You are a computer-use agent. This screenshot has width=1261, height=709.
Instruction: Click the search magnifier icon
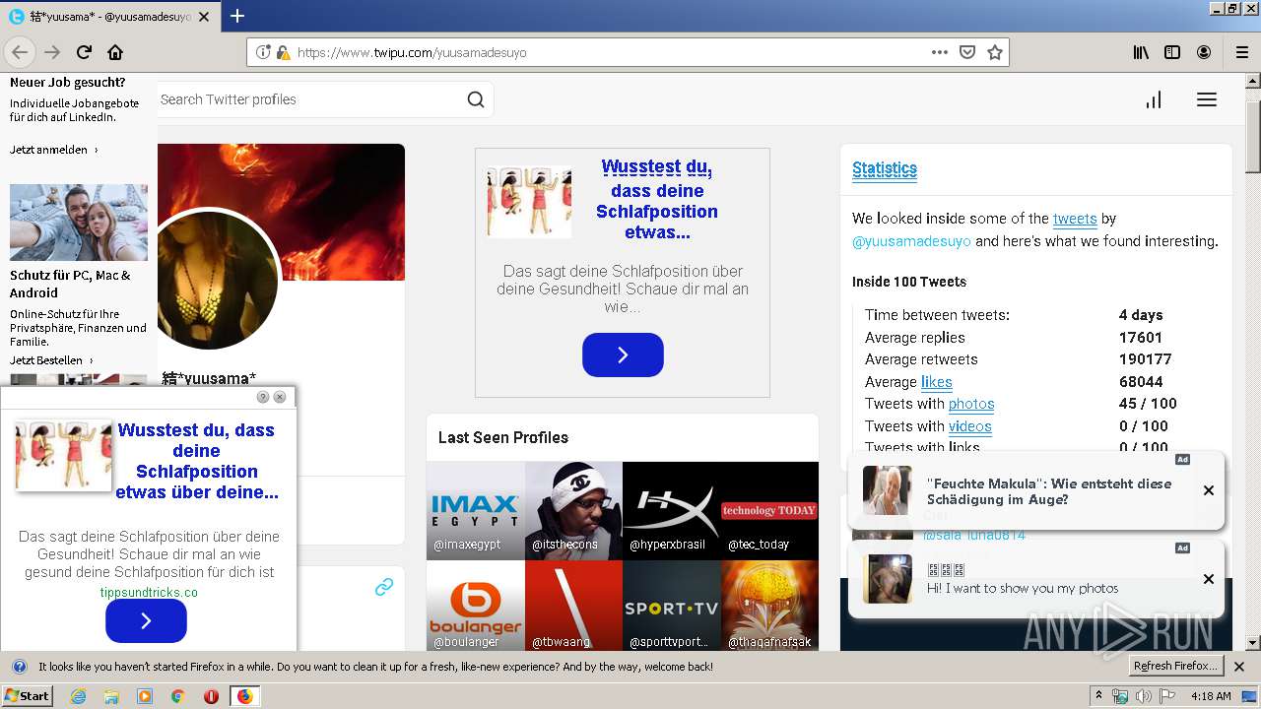point(476,99)
